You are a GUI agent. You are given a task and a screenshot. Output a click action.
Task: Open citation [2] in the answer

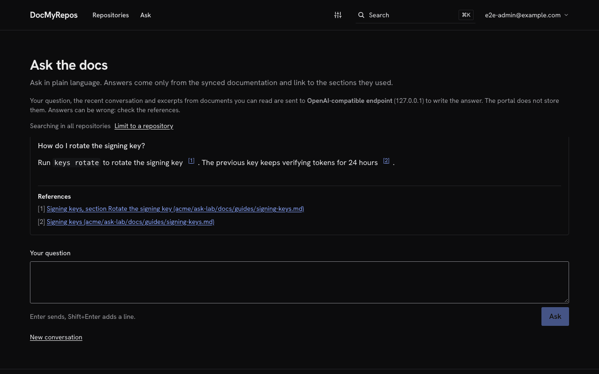386,161
